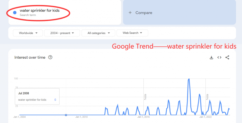
Task: Open the Interest over time help icon
Action: 50,57
